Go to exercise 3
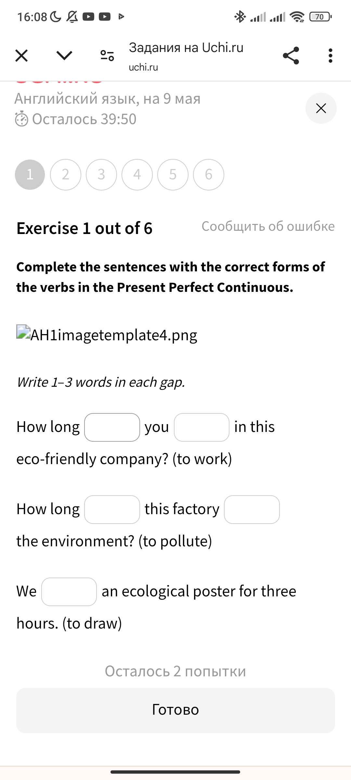 pos(101,175)
